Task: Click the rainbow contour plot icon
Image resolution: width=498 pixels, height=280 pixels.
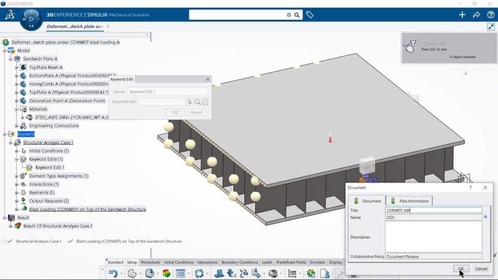Action: click(x=166, y=273)
